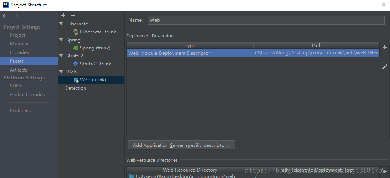The height and width of the screenshot is (178, 390).
Task: Add a deployment descriptor with plus icon
Action: (385, 47)
